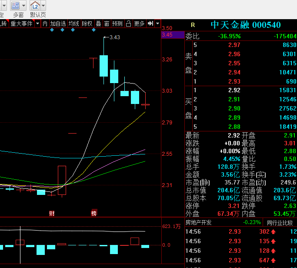
Task: Click the stock title 中天金融 000540
Action: 246,25
